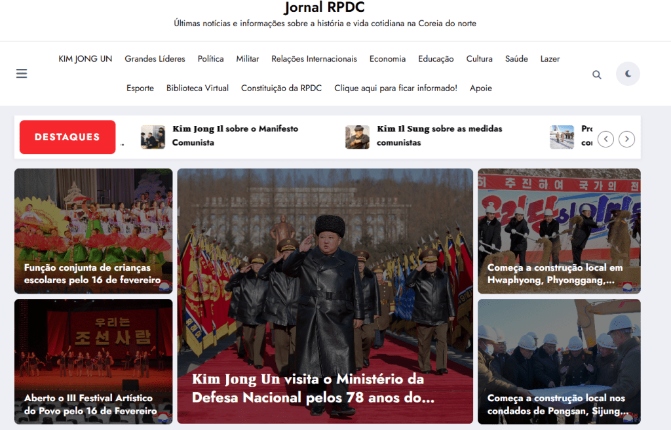Open Hwaphyong construction article card

pos(554,274)
